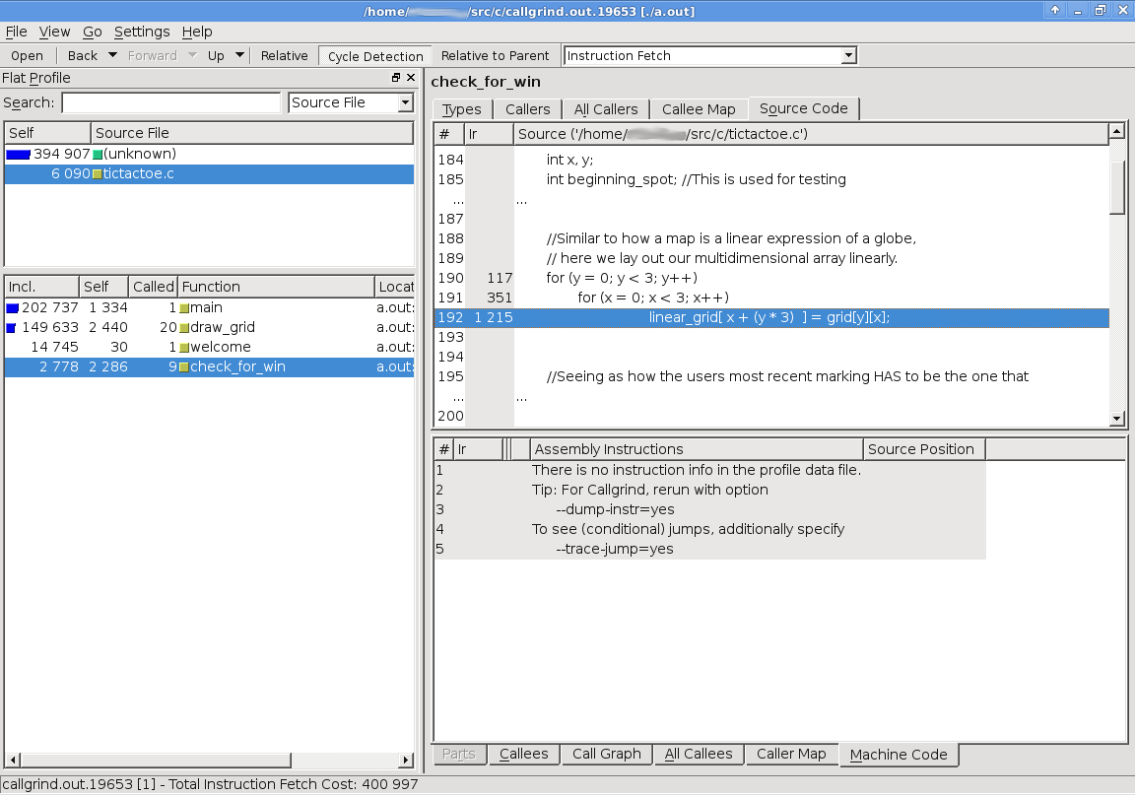
Task: Click the Open toolbar button
Action: 27,56
